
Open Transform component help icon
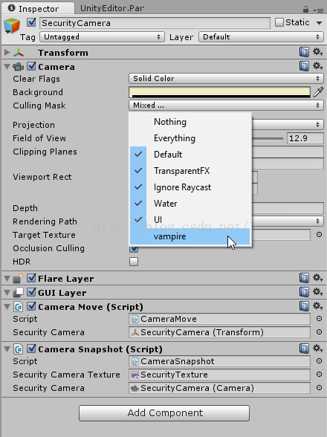pyautogui.click(x=304, y=52)
